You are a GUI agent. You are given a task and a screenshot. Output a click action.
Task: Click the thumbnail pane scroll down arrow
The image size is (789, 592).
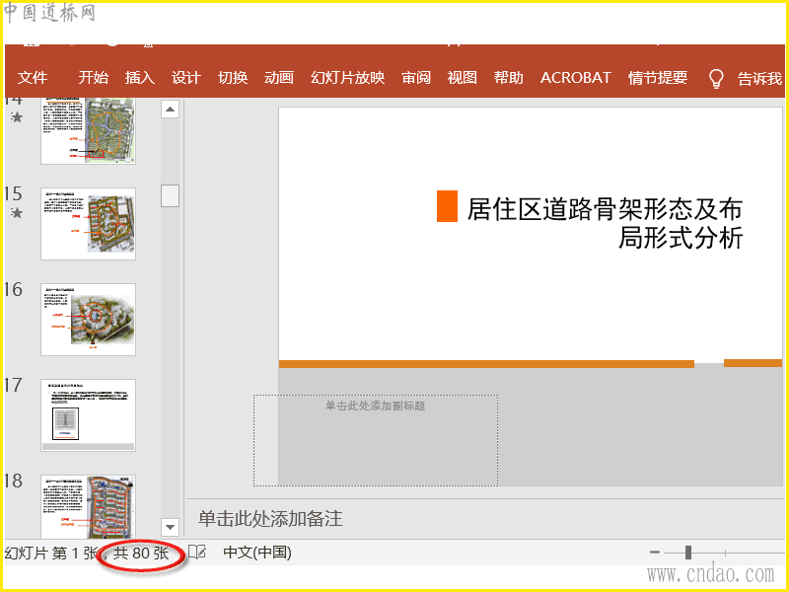170,527
